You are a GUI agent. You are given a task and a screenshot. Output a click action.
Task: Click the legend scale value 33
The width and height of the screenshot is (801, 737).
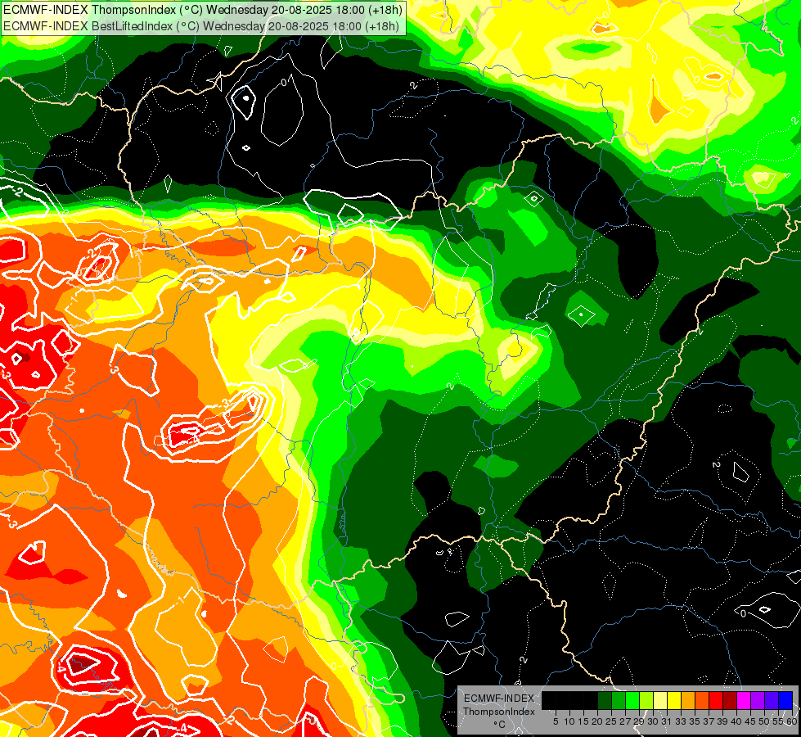click(x=681, y=721)
